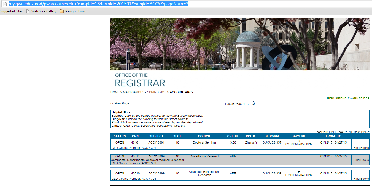
Task: Click ACCOUNTANCY breadcrumb text
Action: [182, 92]
